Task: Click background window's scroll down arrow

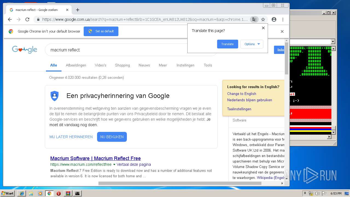Action: [x=334, y=132]
